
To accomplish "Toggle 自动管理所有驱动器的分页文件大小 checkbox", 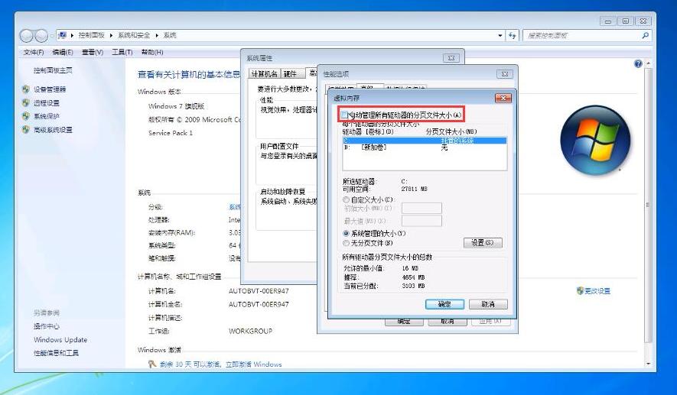I will point(344,115).
